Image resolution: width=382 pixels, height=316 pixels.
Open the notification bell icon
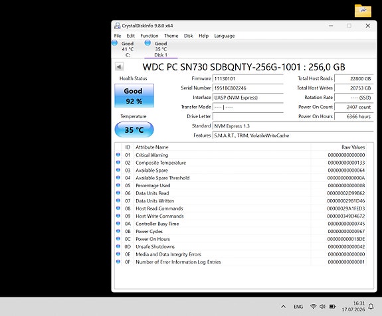click(371, 307)
